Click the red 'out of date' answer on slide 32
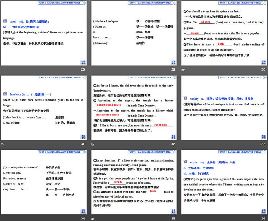 tap(161, 125)
